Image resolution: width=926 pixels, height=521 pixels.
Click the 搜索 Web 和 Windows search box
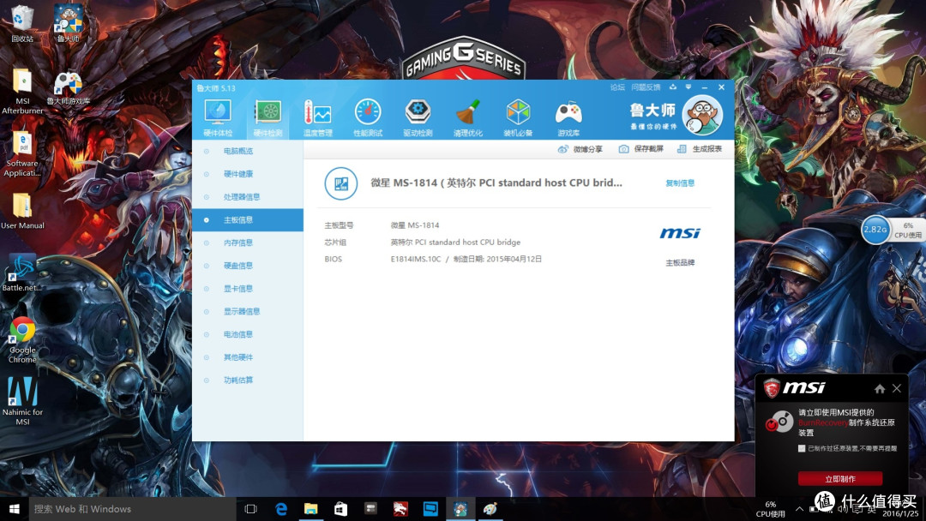click(132, 509)
